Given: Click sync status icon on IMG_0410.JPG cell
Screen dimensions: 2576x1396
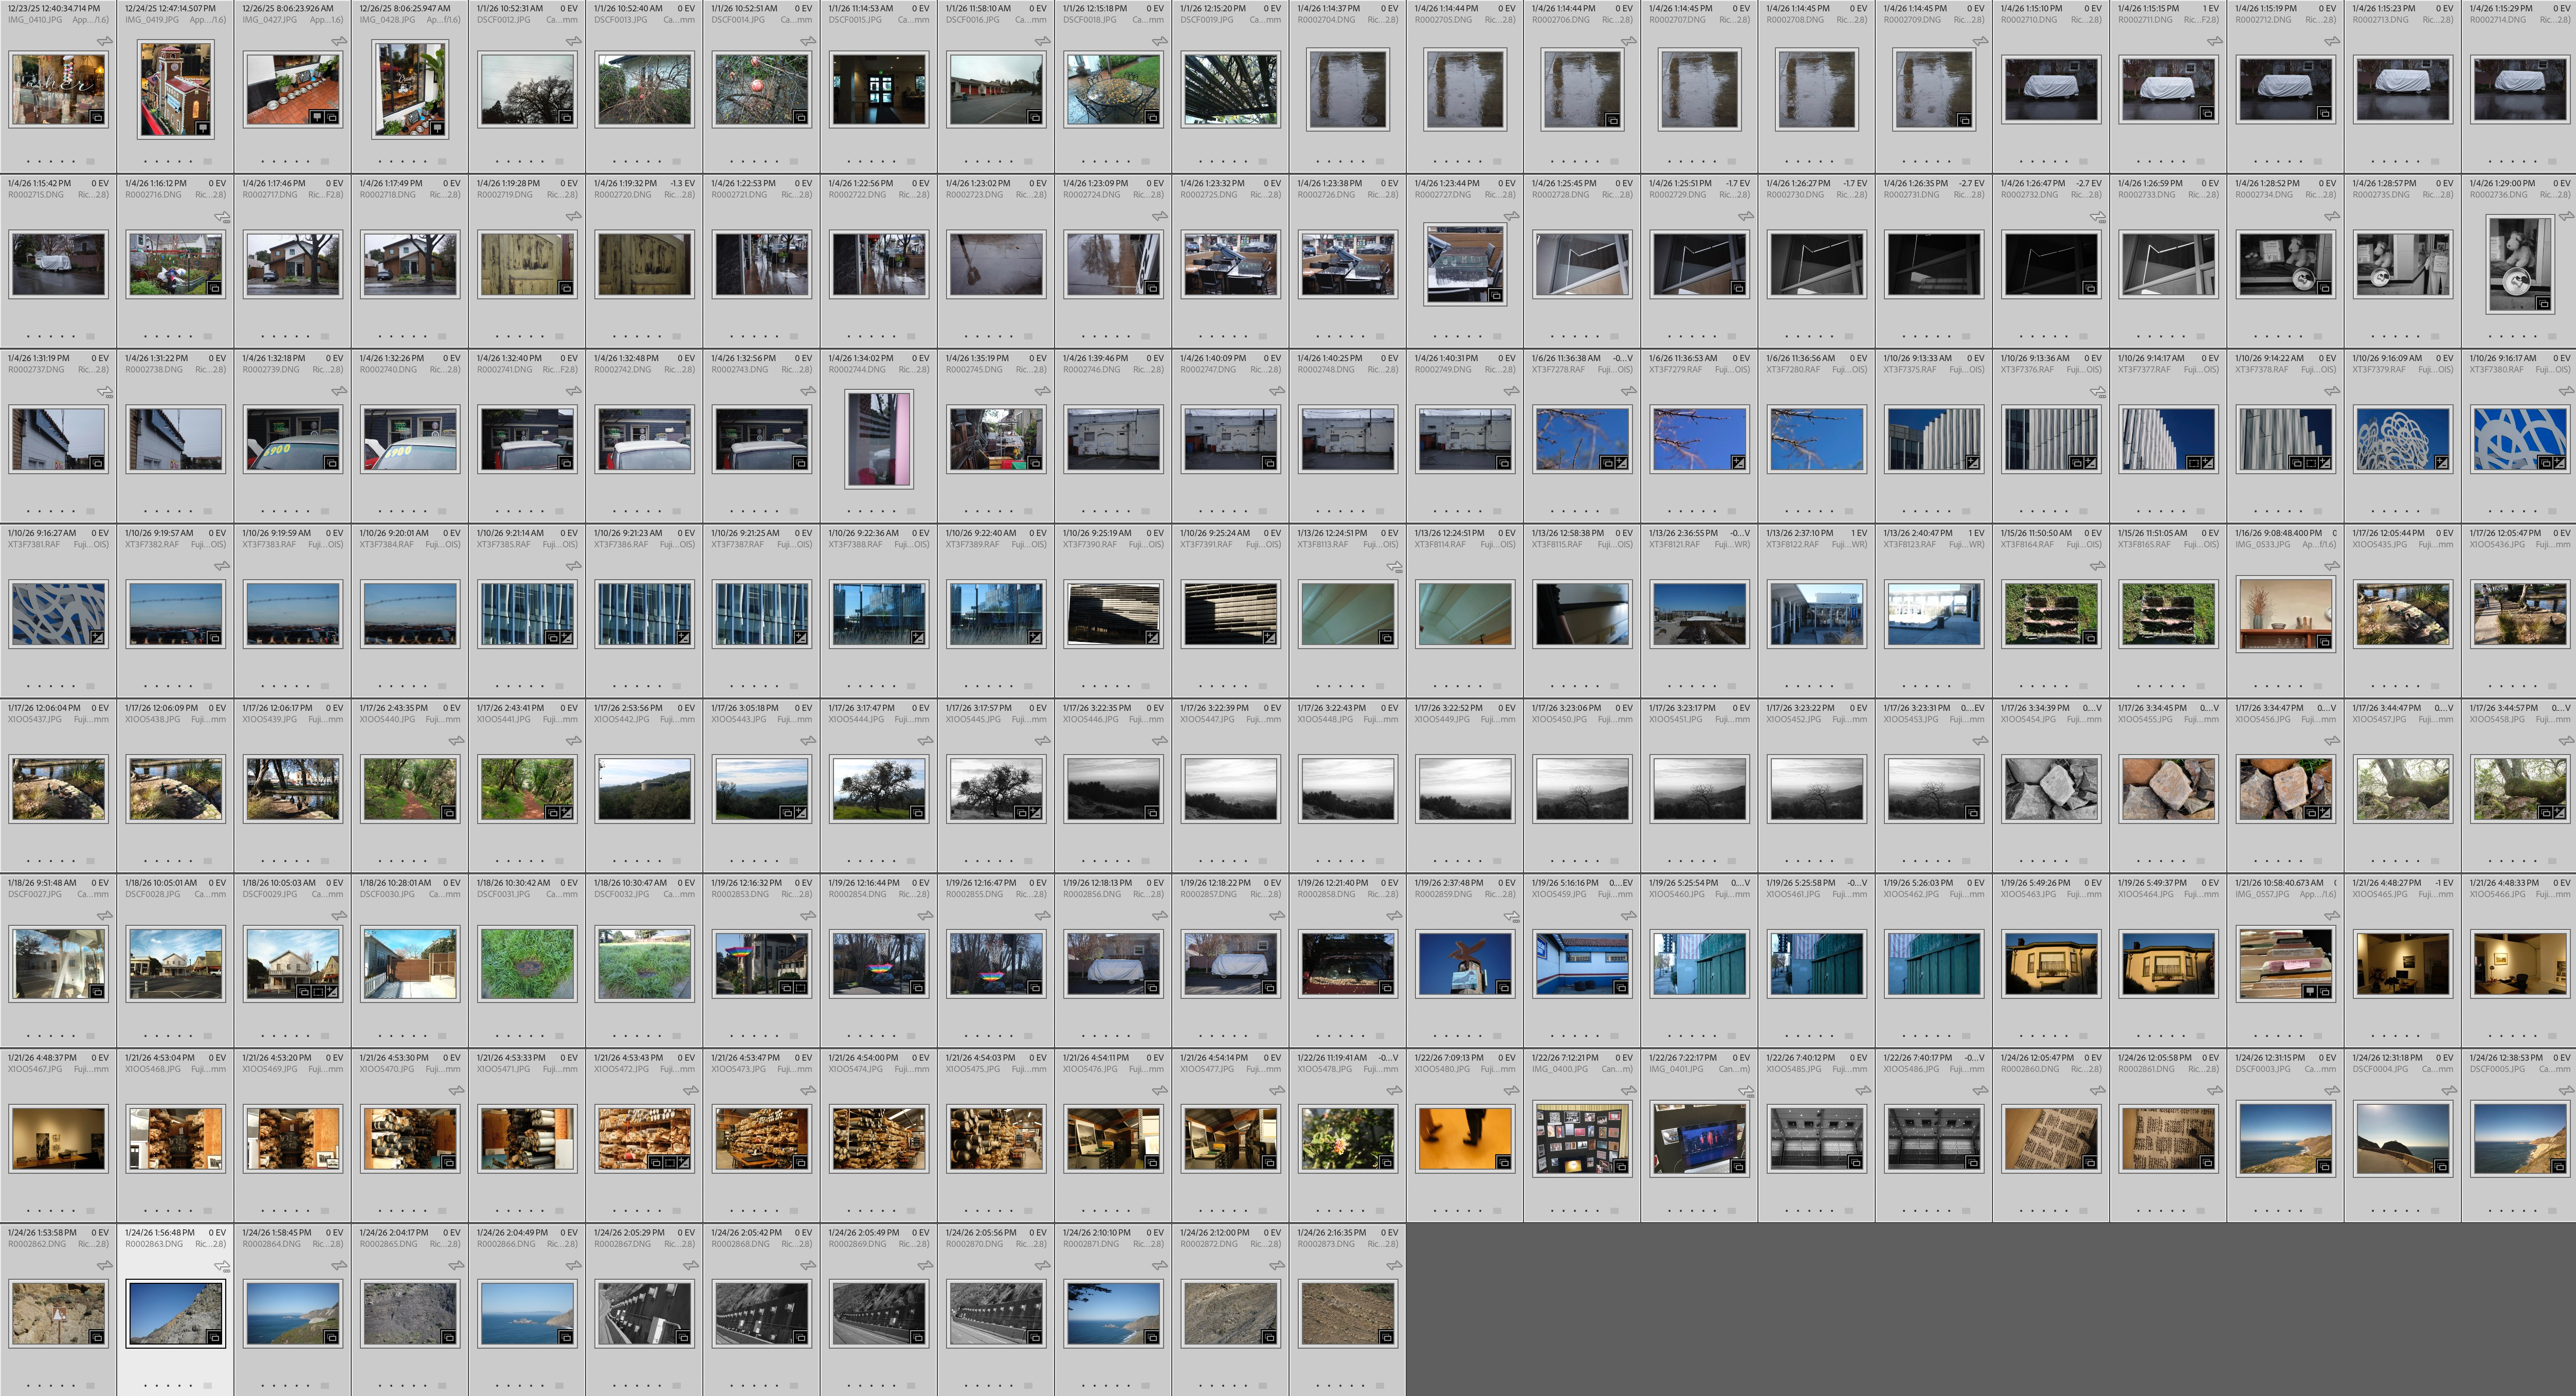Looking at the screenshot, I should (105, 41).
